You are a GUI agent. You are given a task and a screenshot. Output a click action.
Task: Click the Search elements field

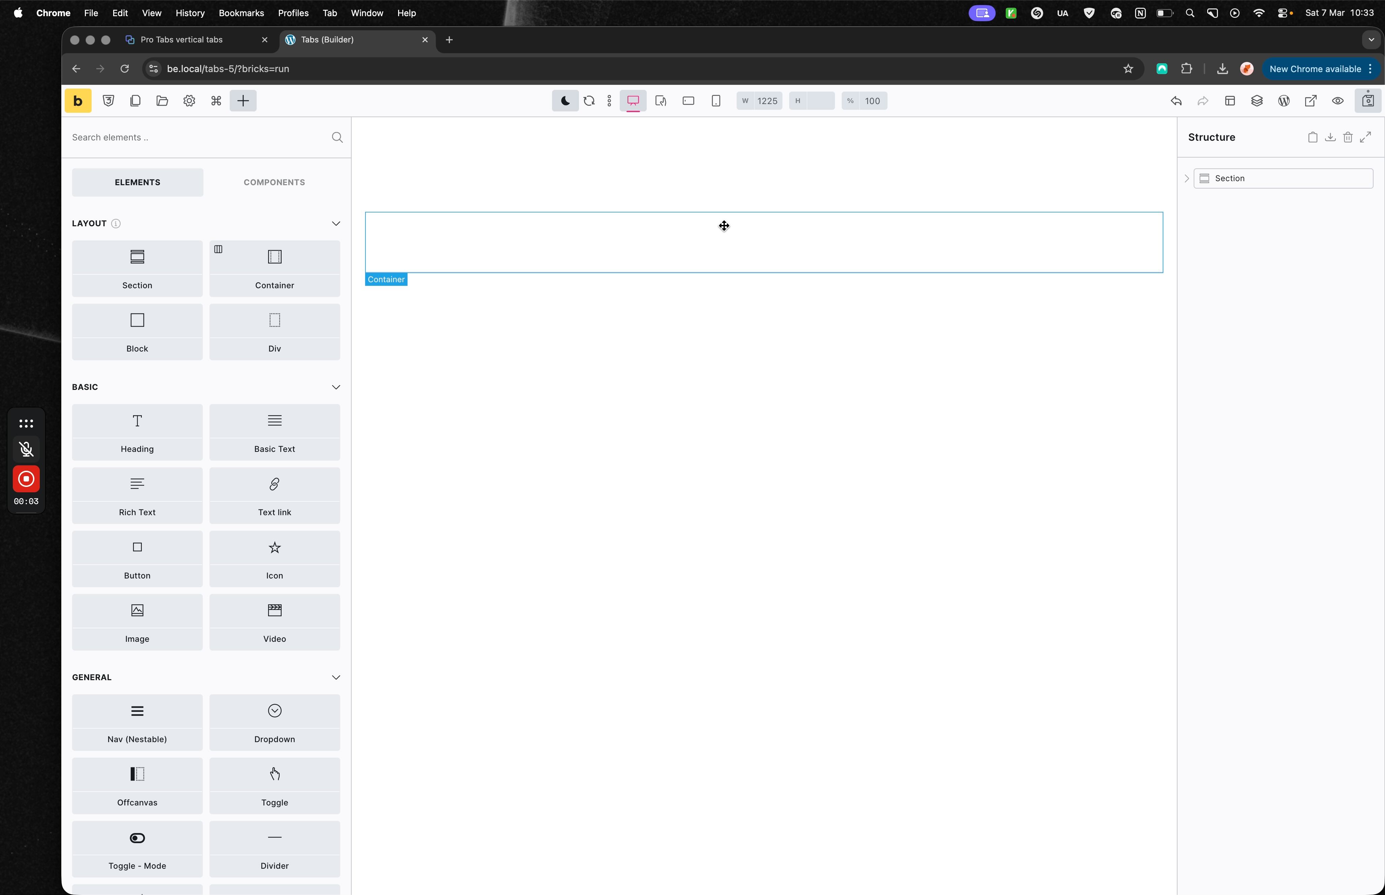[x=198, y=137]
